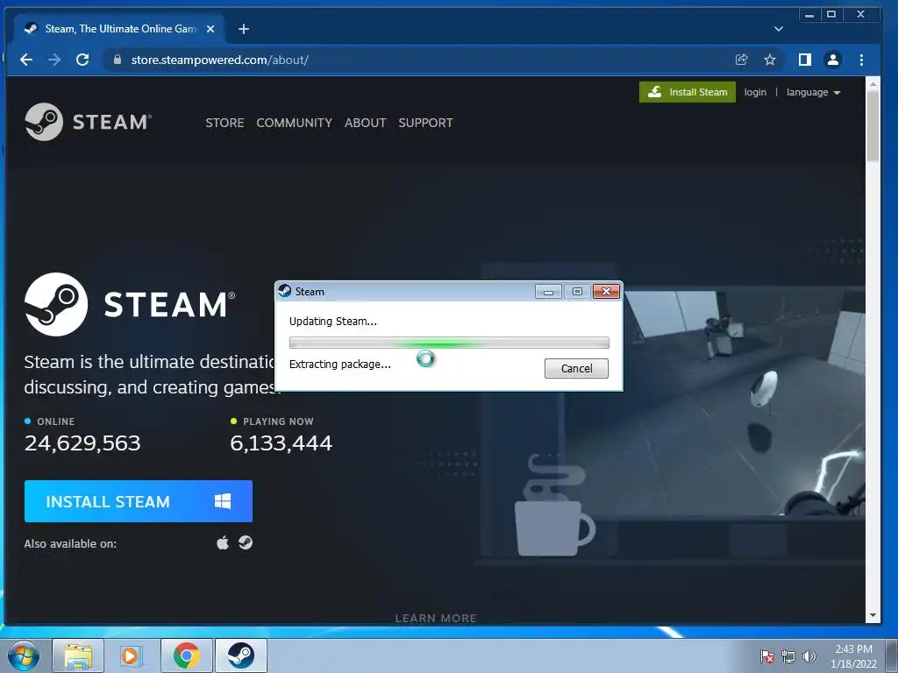Click the Updating Steam progress bar
The height and width of the screenshot is (673, 898).
tap(449, 343)
